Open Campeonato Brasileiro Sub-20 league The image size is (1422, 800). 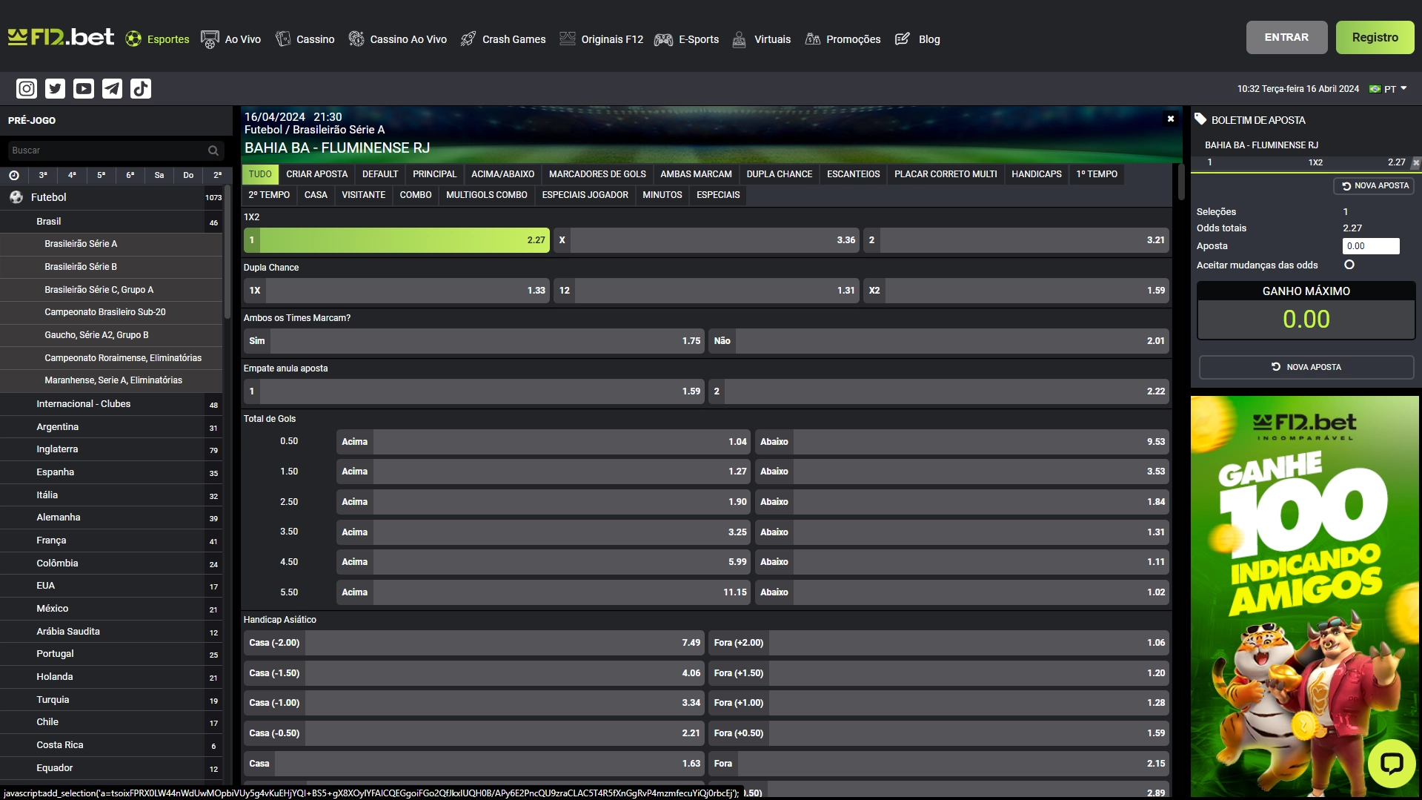click(111, 312)
